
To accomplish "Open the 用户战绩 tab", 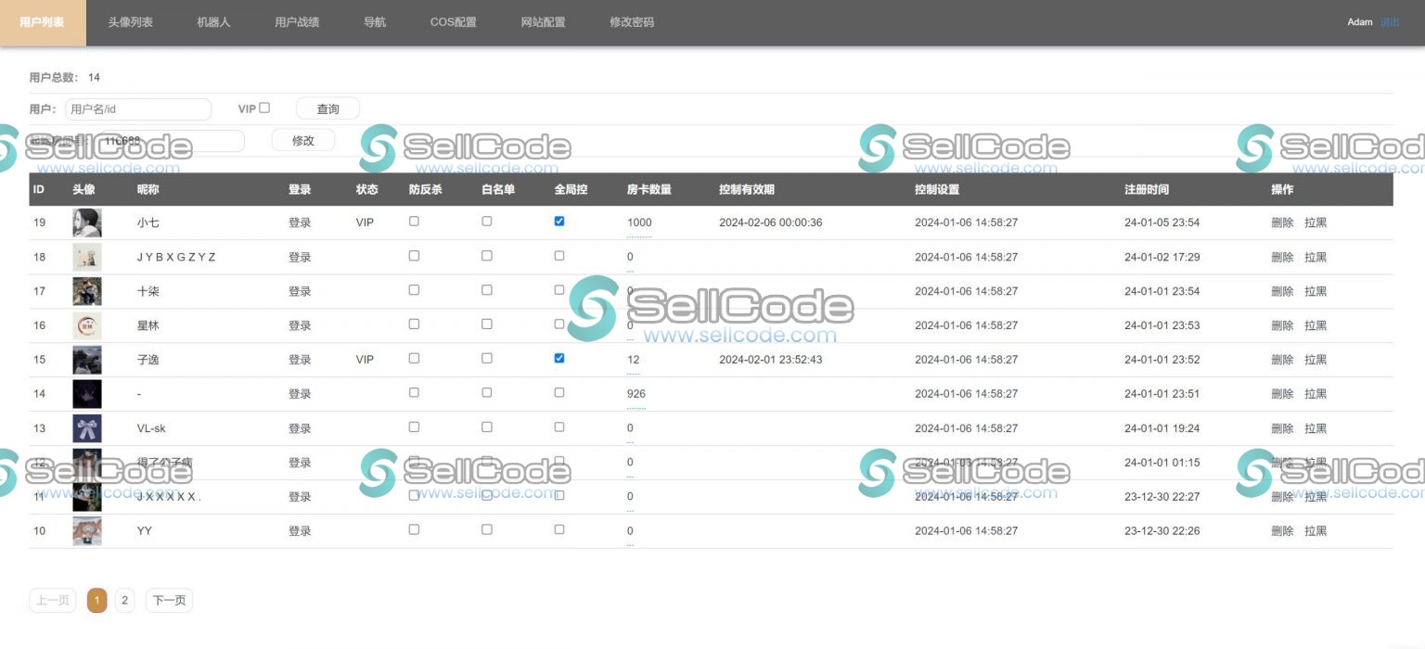I will 297,22.
